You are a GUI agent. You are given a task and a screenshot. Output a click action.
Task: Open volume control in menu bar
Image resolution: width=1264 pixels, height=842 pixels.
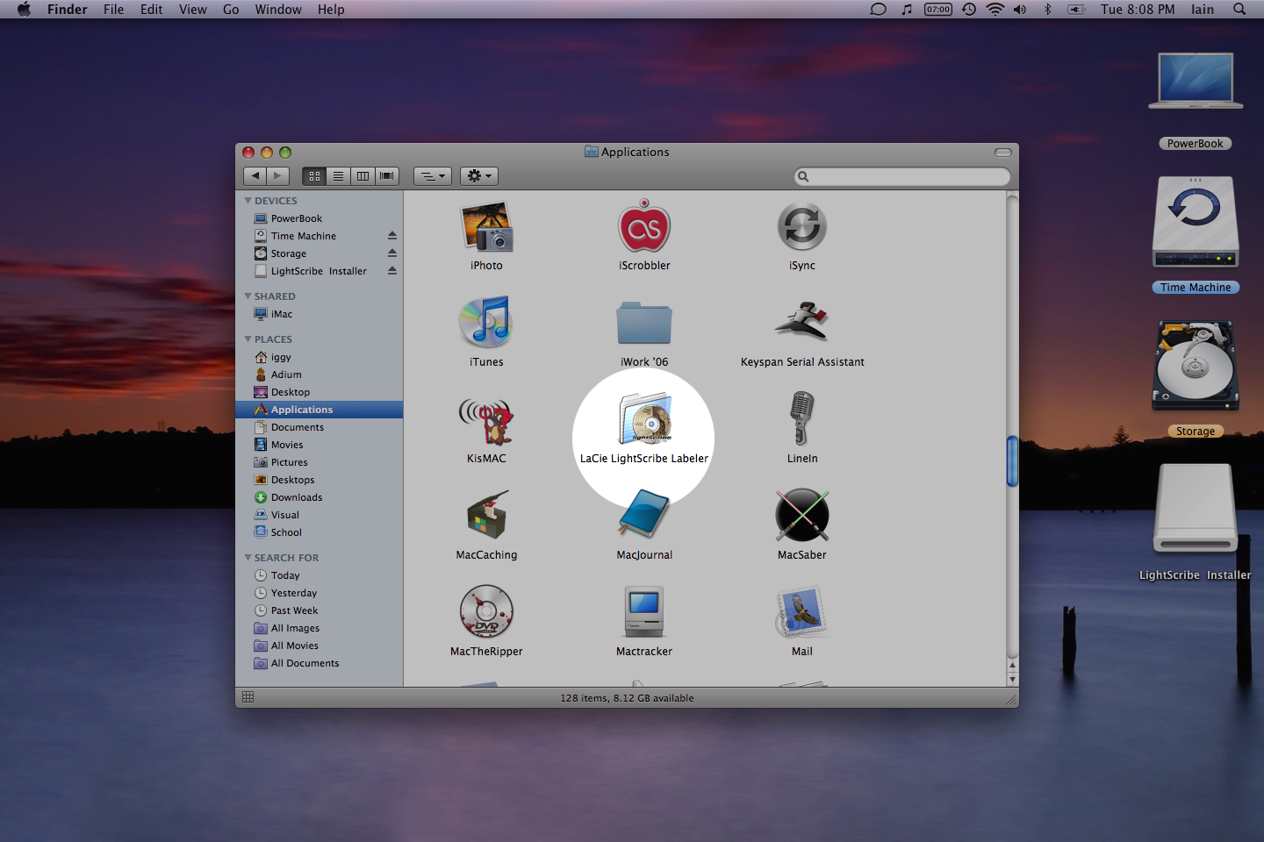tap(1020, 10)
